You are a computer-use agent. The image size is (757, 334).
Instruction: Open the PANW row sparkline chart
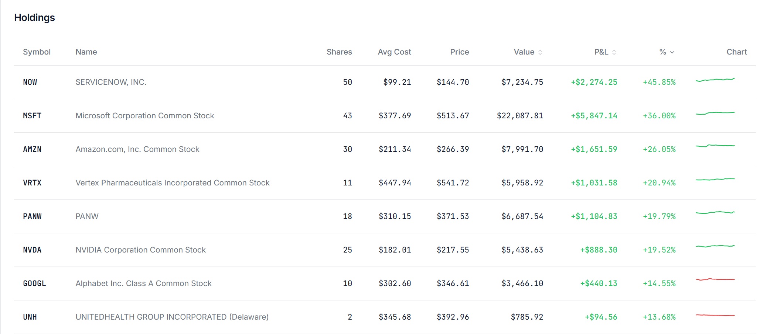coord(715,212)
